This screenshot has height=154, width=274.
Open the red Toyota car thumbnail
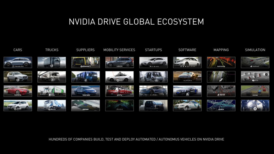pos(18,91)
